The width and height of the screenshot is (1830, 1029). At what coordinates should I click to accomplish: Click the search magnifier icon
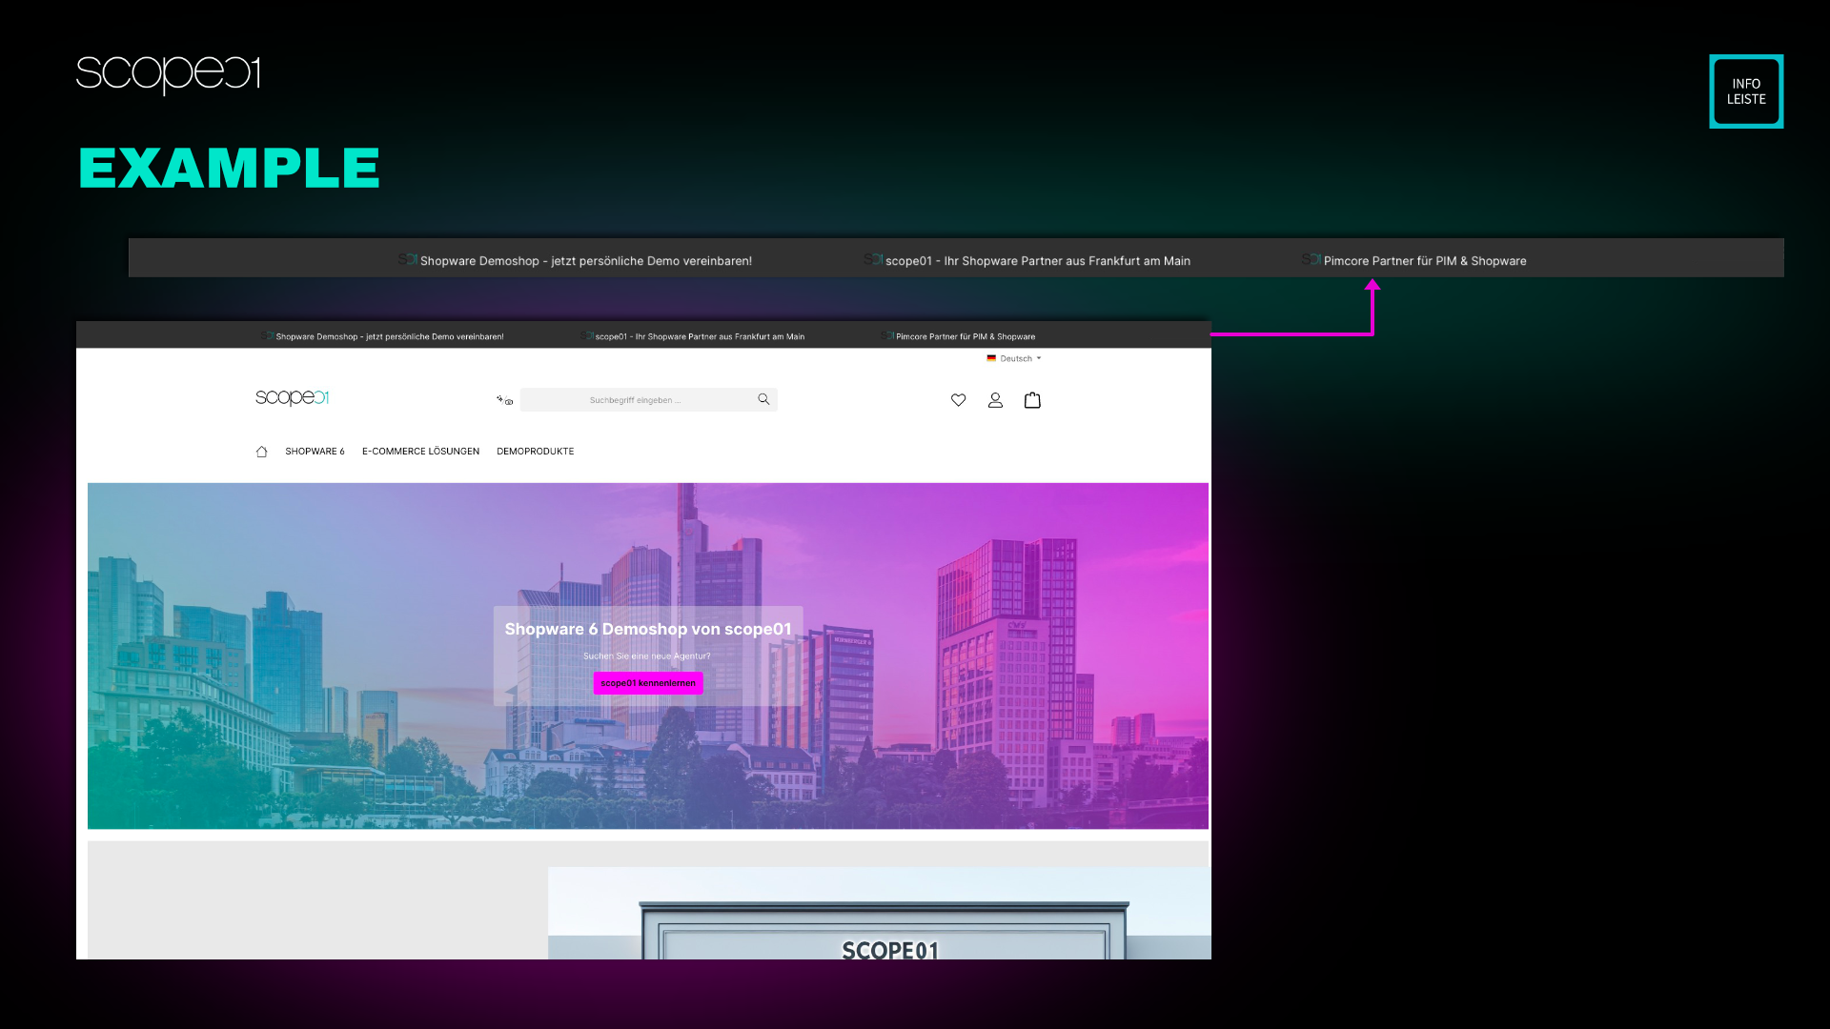pos(763,399)
